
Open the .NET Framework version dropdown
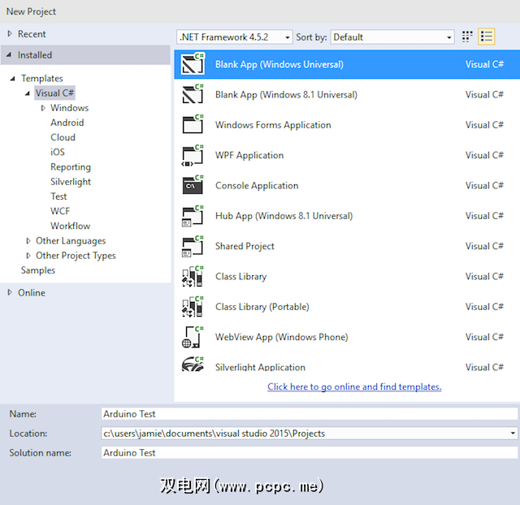tap(234, 37)
